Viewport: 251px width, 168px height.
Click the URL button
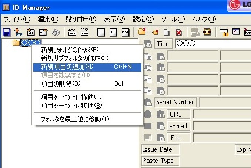pos(179,114)
